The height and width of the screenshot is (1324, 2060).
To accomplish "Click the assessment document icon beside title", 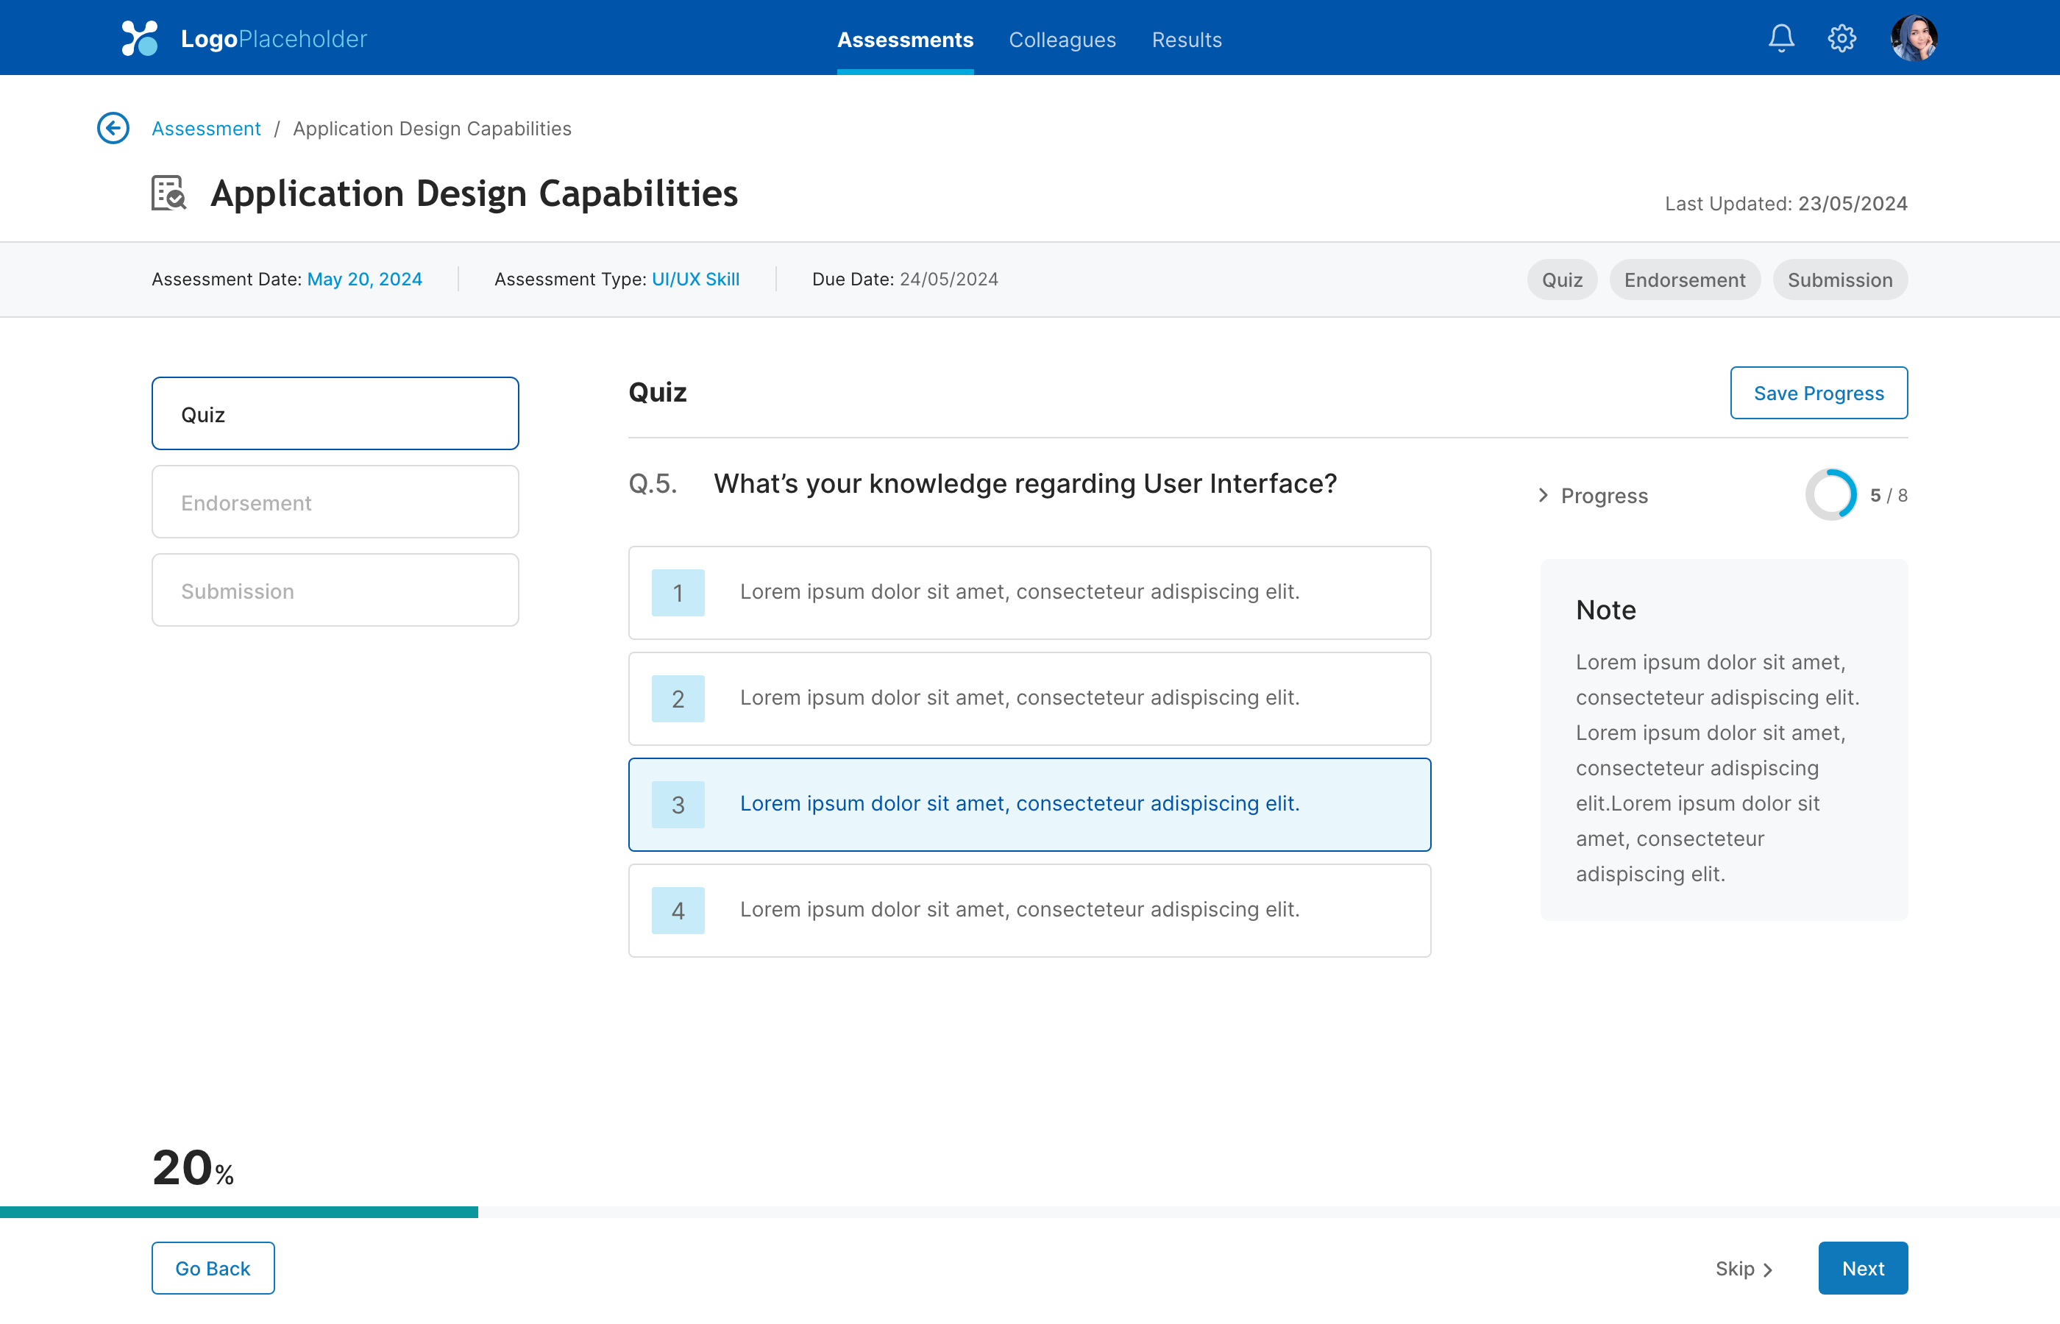I will pos(168,193).
